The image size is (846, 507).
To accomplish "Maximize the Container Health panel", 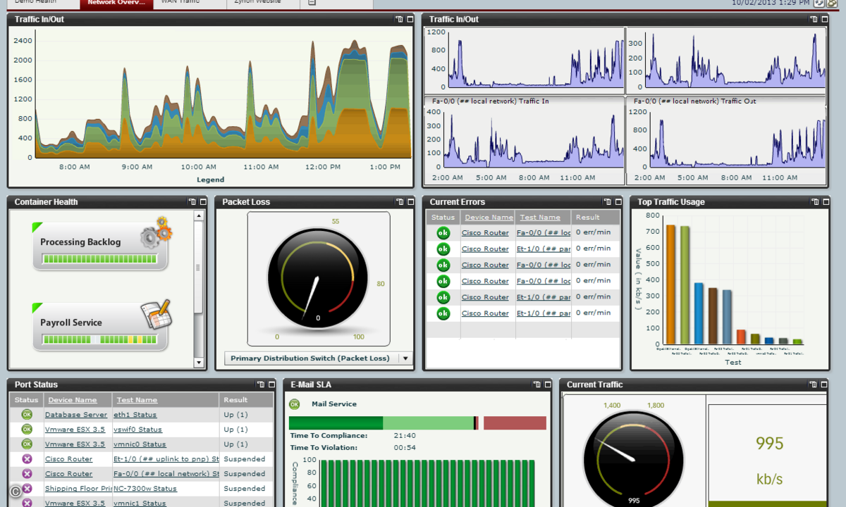I will click(203, 202).
